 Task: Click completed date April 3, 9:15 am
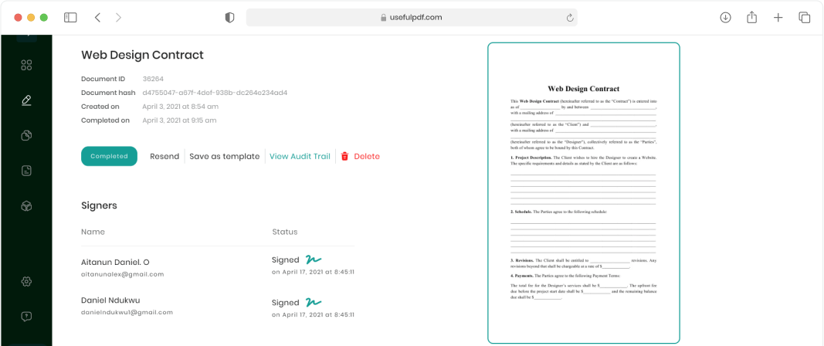(x=179, y=120)
